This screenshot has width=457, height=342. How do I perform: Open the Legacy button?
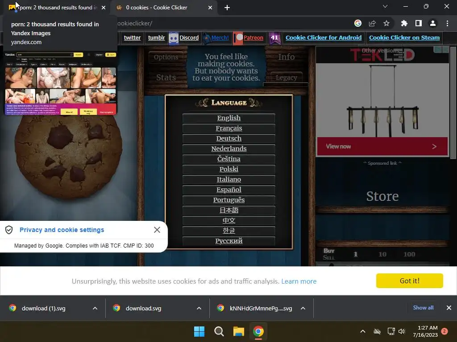[286, 77]
